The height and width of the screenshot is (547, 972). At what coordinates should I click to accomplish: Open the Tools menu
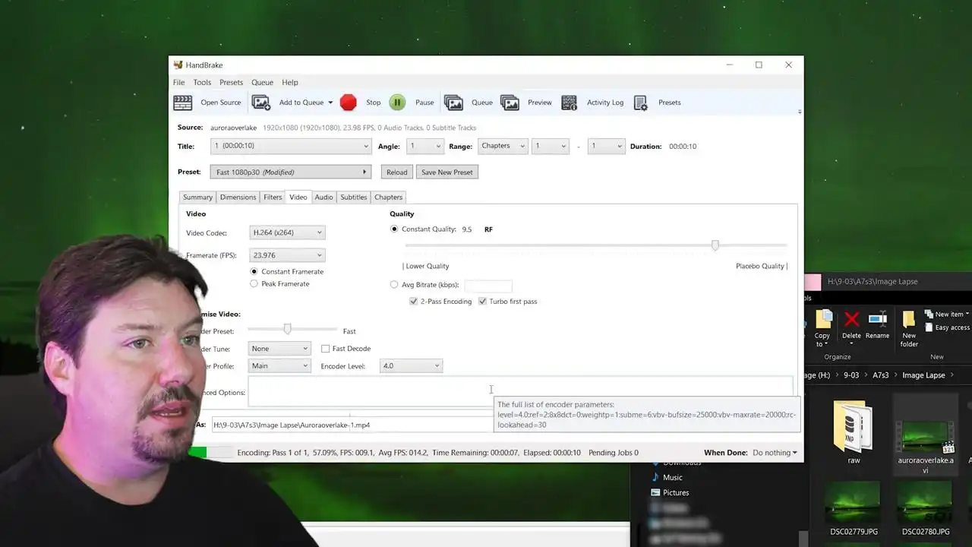point(202,82)
